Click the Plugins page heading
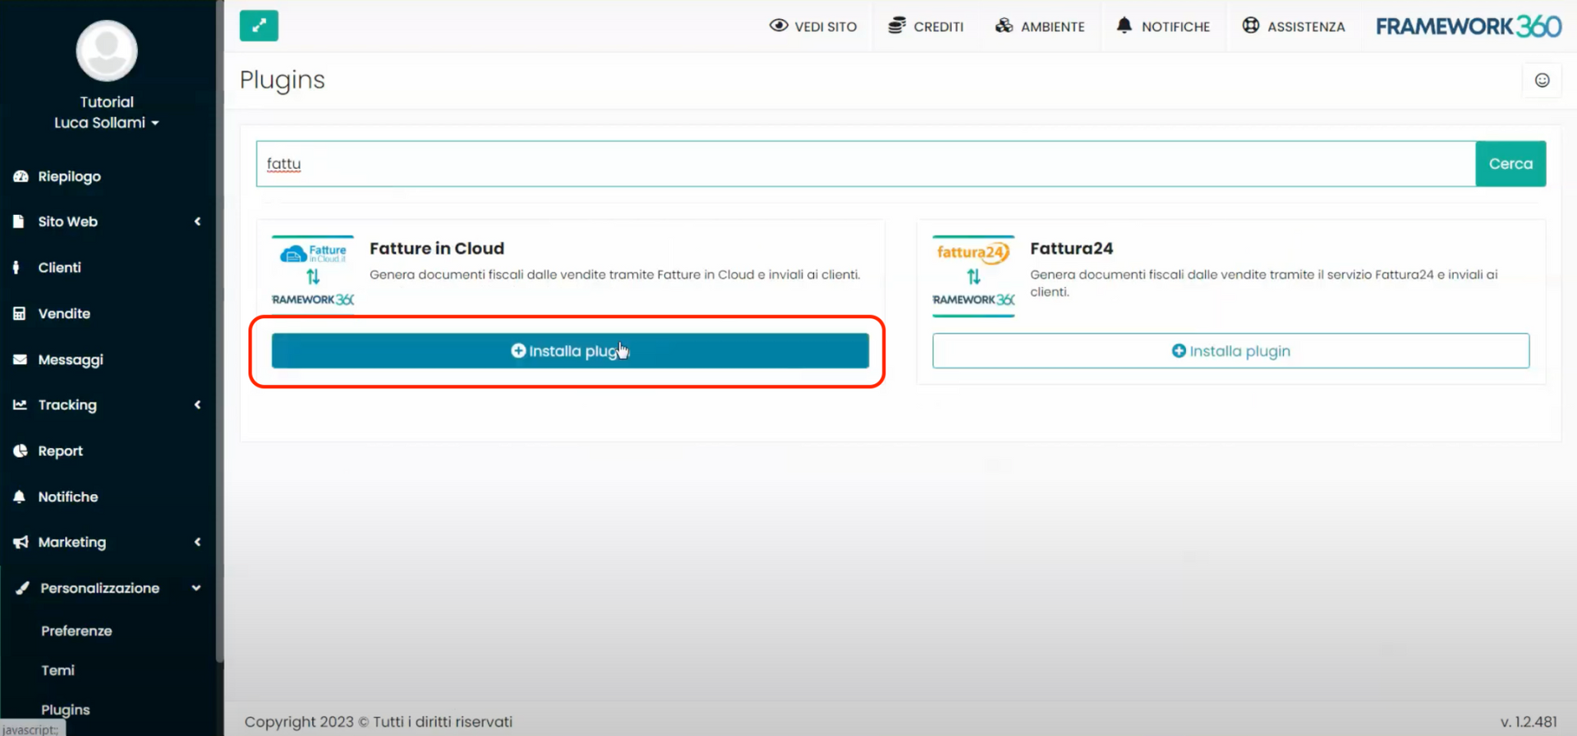Image resolution: width=1577 pixels, height=736 pixels. [x=283, y=80]
